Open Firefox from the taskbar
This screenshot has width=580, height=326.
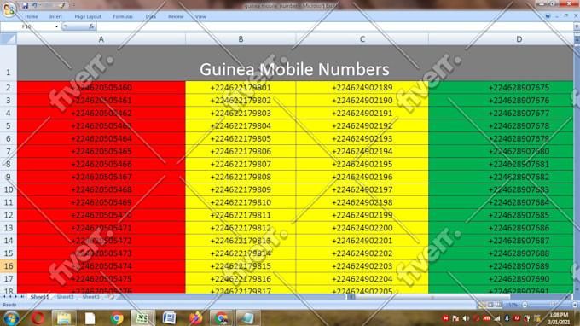pyautogui.click(x=195, y=318)
